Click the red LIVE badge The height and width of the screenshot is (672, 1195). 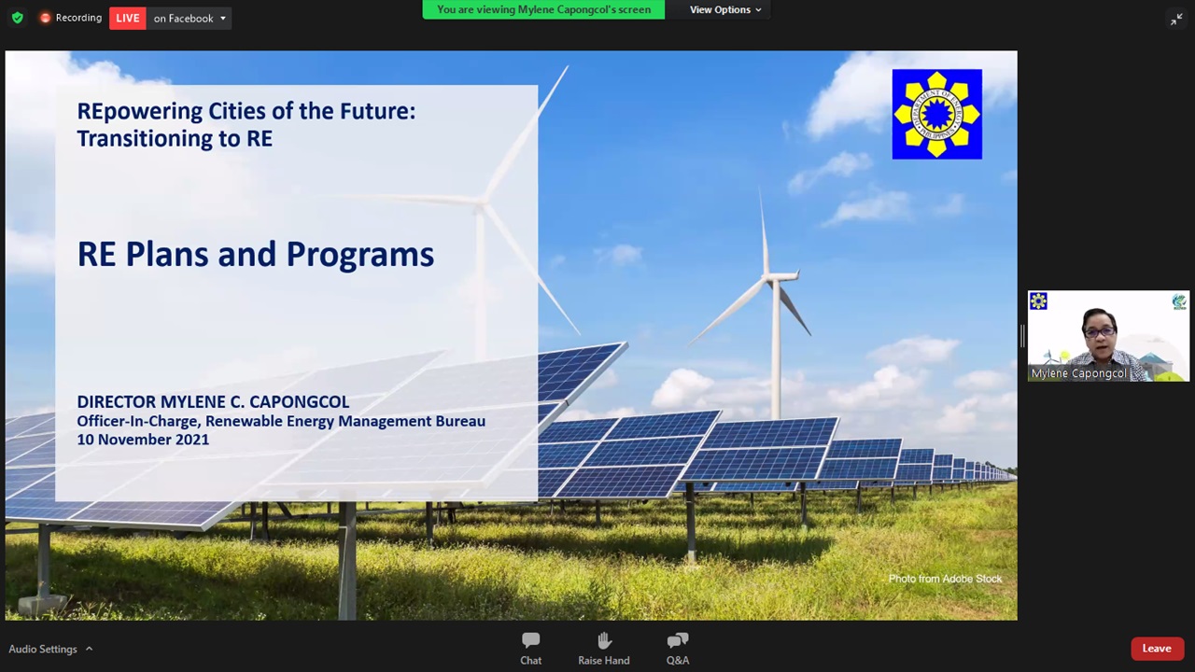click(127, 18)
